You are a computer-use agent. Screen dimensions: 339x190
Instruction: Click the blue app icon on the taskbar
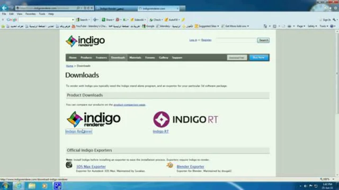click(58, 186)
